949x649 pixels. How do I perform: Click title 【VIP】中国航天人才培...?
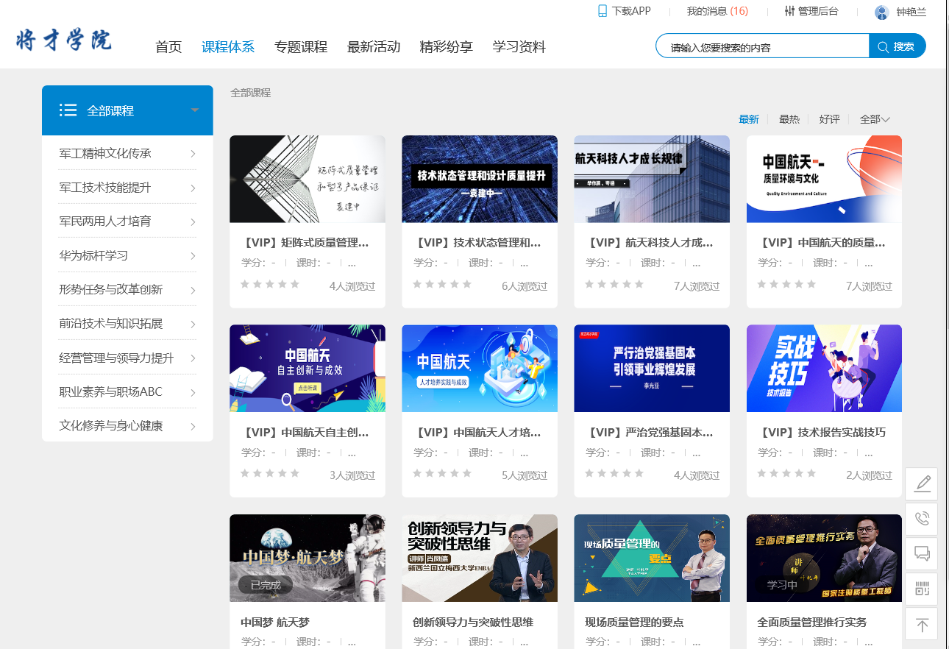477,433
